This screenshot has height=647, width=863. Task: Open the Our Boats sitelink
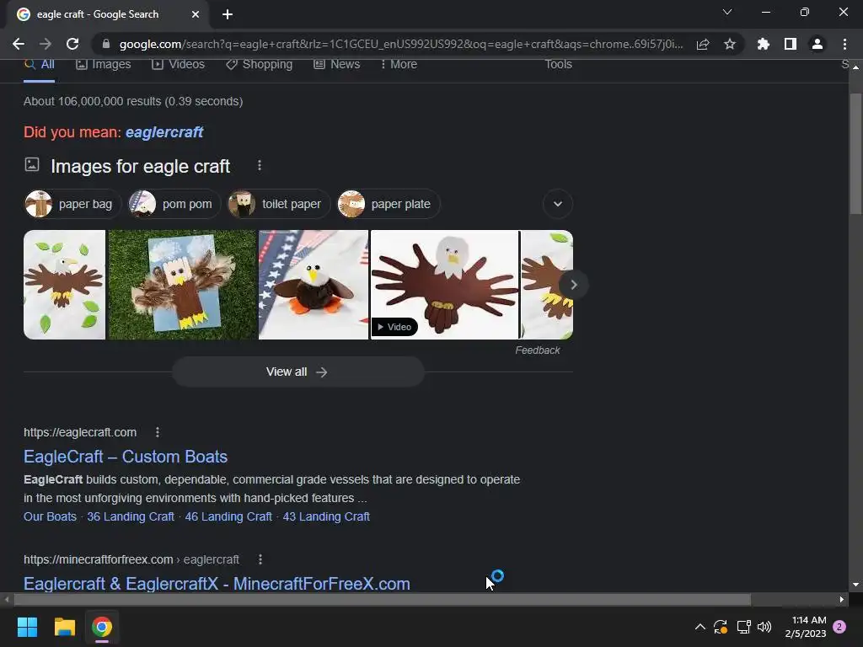[x=50, y=516]
